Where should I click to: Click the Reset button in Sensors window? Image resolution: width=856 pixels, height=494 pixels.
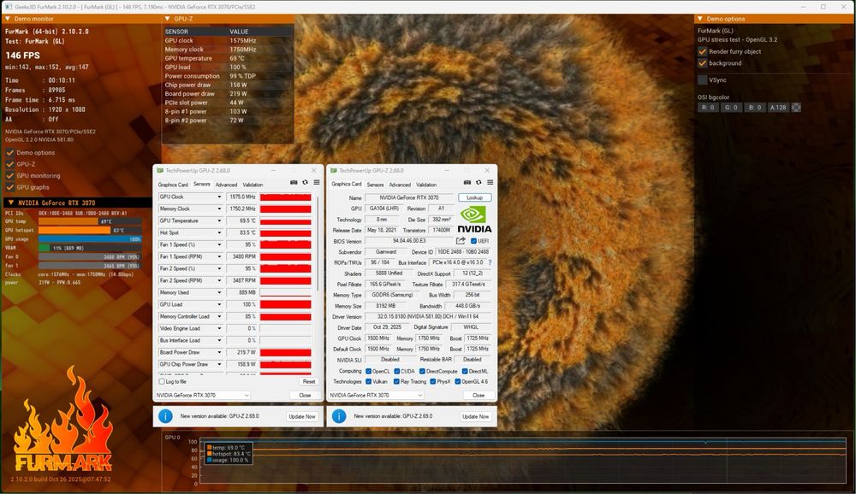point(309,382)
